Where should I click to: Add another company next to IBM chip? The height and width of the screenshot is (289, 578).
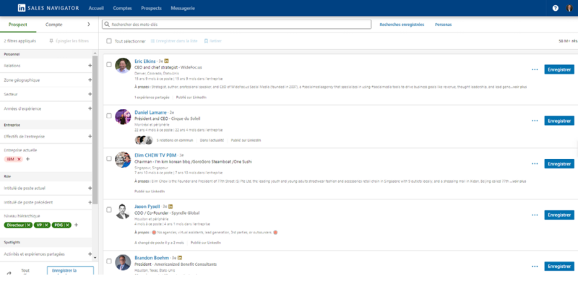(27, 159)
